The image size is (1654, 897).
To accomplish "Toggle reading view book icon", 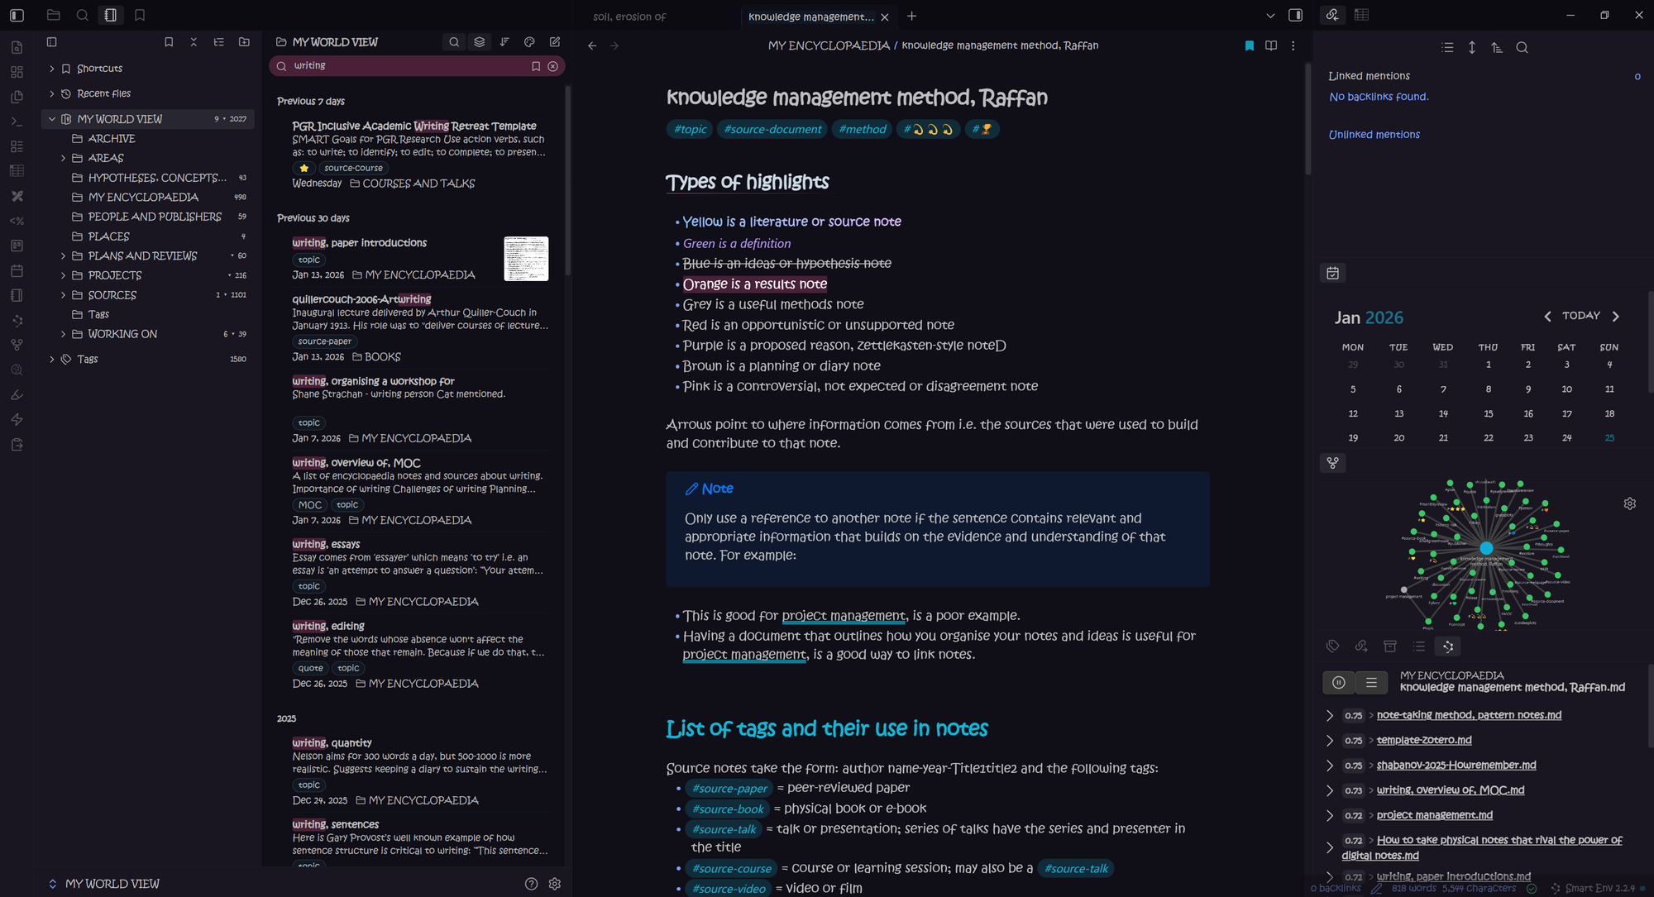I will (1271, 45).
